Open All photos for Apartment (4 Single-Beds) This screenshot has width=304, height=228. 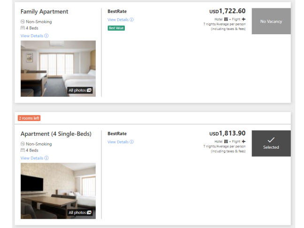tap(80, 213)
